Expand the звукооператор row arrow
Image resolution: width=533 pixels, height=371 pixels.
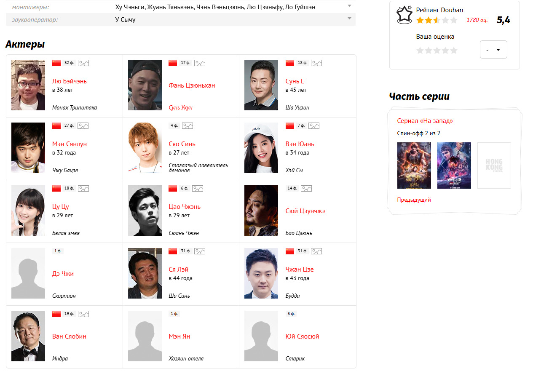[x=349, y=19]
